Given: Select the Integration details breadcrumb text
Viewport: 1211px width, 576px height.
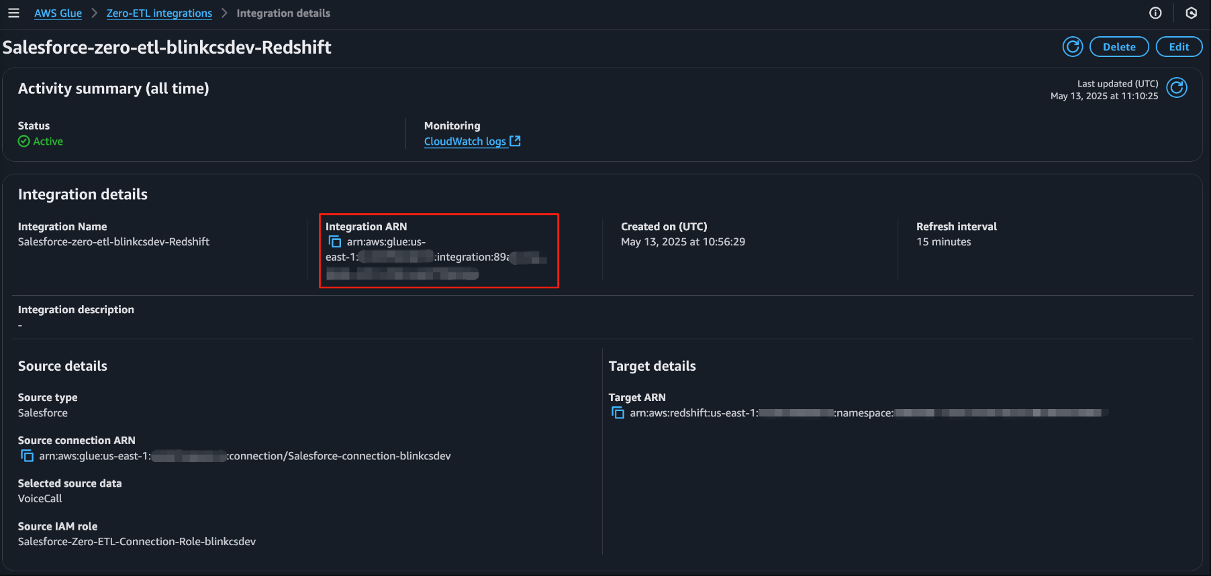Looking at the screenshot, I should click(x=283, y=13).
